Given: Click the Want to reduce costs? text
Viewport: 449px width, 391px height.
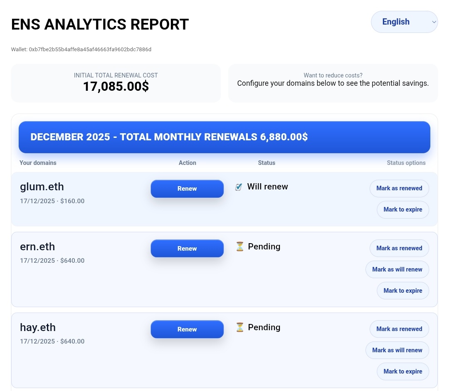Looking at the screenshot, I should point(333,75).
